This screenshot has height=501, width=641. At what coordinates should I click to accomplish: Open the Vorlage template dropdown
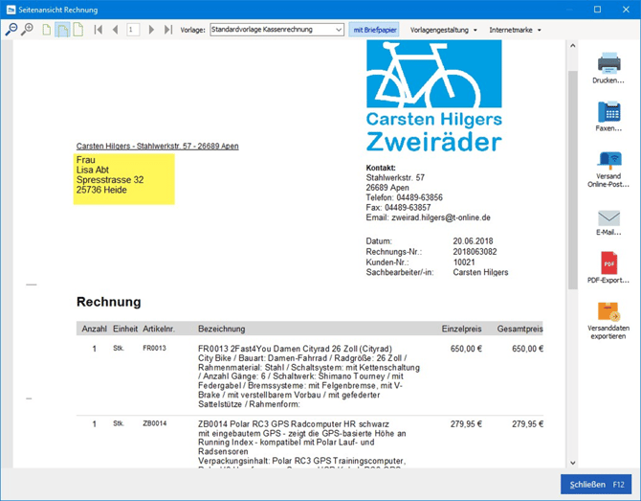[276, 30]
